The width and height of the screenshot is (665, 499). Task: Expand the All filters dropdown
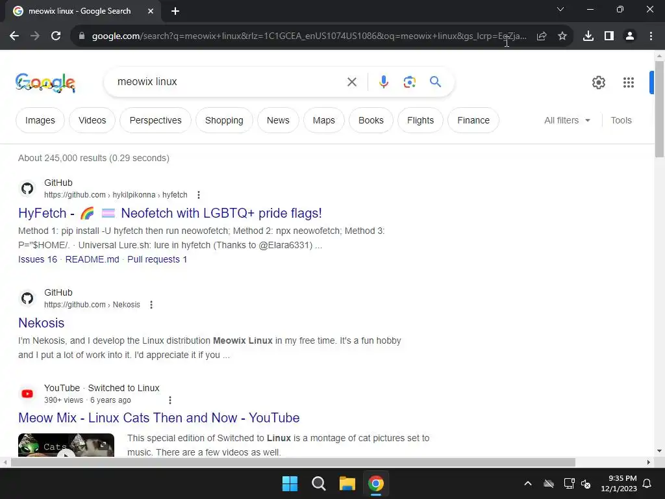(568, 120)
